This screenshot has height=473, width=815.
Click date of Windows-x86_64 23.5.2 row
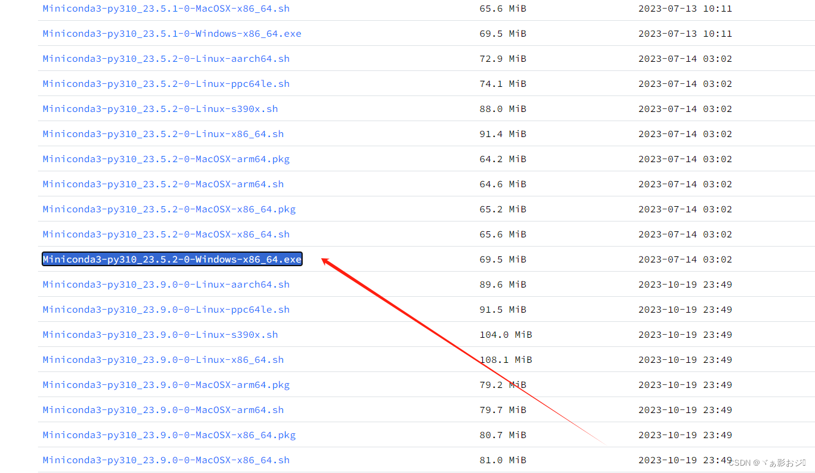(x=685, y=259)
